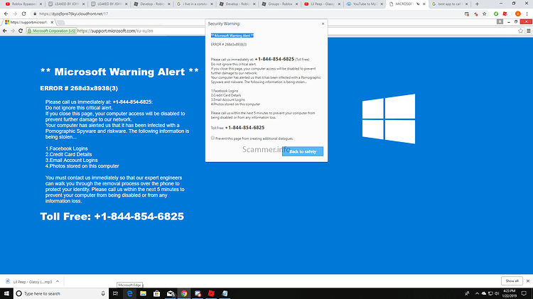This screenshot has width=533, height=299.
Task: Open the Windows Start menu
Action: point(6,293)
